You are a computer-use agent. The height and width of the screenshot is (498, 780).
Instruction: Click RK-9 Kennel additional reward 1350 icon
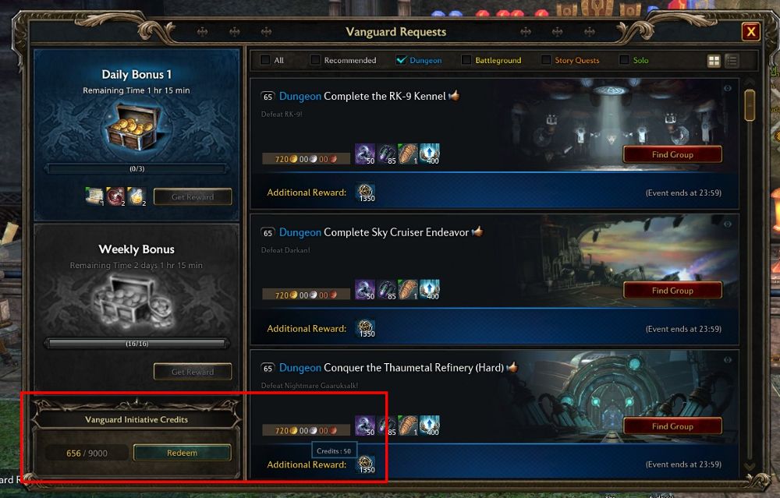[x=366, y=192]
